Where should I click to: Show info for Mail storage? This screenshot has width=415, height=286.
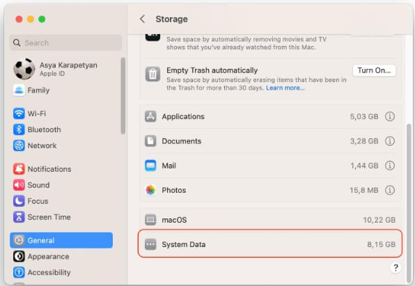click(x=390, y=166)
